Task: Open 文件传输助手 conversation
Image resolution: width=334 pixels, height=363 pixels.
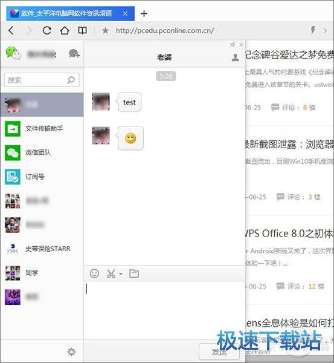Action: point(42,128)
